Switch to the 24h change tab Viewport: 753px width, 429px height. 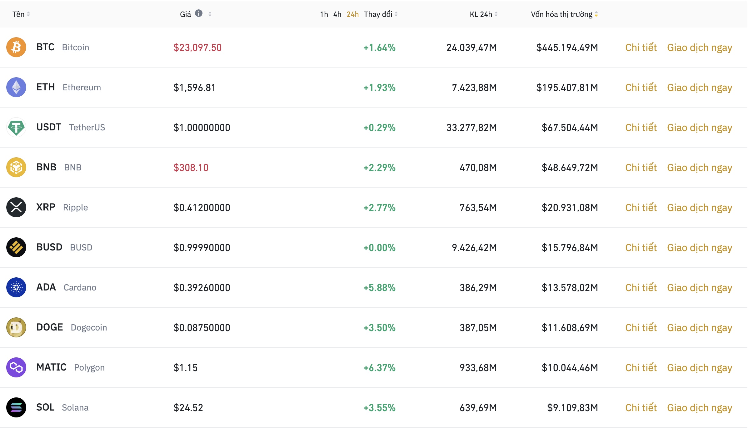click(x=353, y=14)
